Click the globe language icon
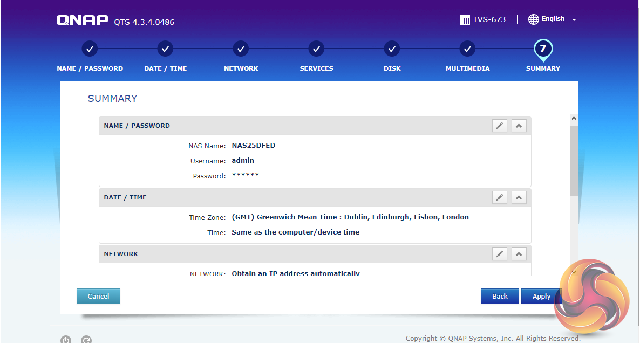This screenshot has width=640, height=344. (534, 19)
